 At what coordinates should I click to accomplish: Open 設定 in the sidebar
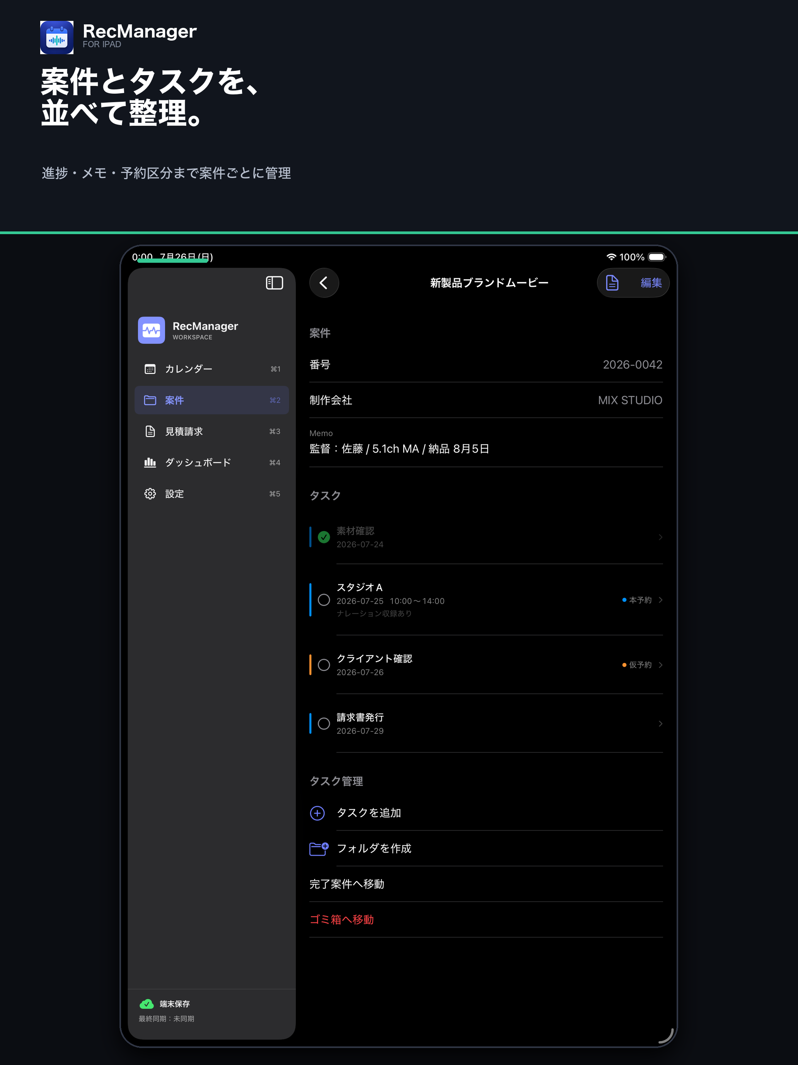[x=211, y=494]
